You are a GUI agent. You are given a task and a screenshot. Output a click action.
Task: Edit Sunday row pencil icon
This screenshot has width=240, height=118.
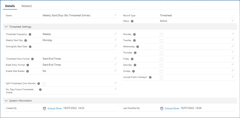[x=233, y=71]
